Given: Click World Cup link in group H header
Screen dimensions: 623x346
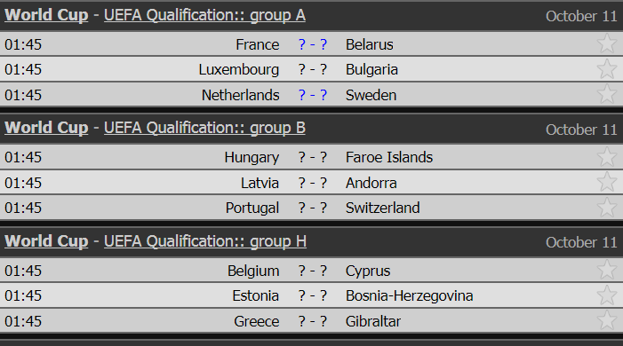Looking at the screenshot, I should tap(46, 241).
